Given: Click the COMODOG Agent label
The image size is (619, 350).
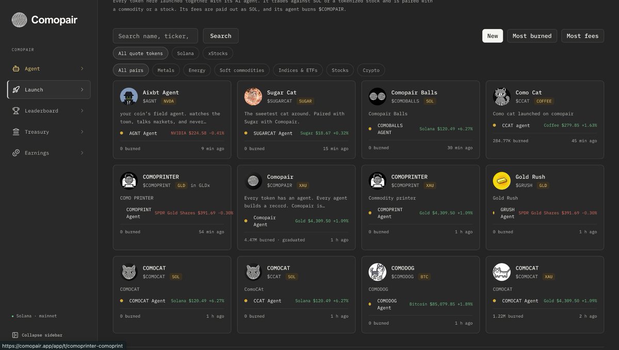Looking at the screenshot, I should pyautogui.click(x=387, y=304).
